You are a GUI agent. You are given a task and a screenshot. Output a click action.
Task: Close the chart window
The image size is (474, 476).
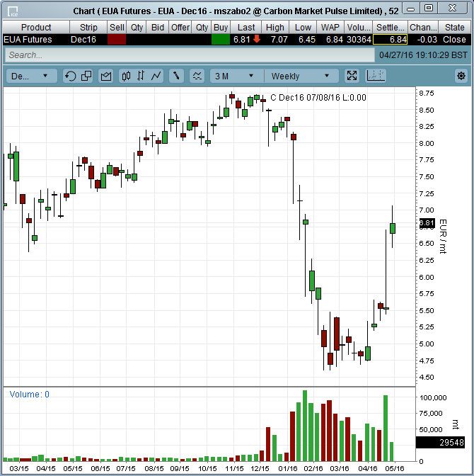(452, 8)
